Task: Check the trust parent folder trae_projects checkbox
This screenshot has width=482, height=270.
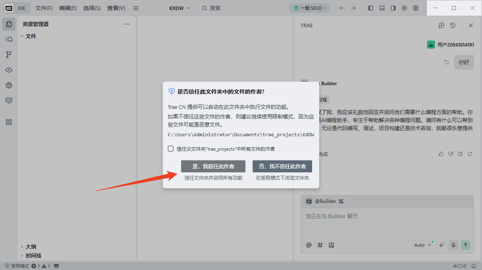Action: click(170, 148)
